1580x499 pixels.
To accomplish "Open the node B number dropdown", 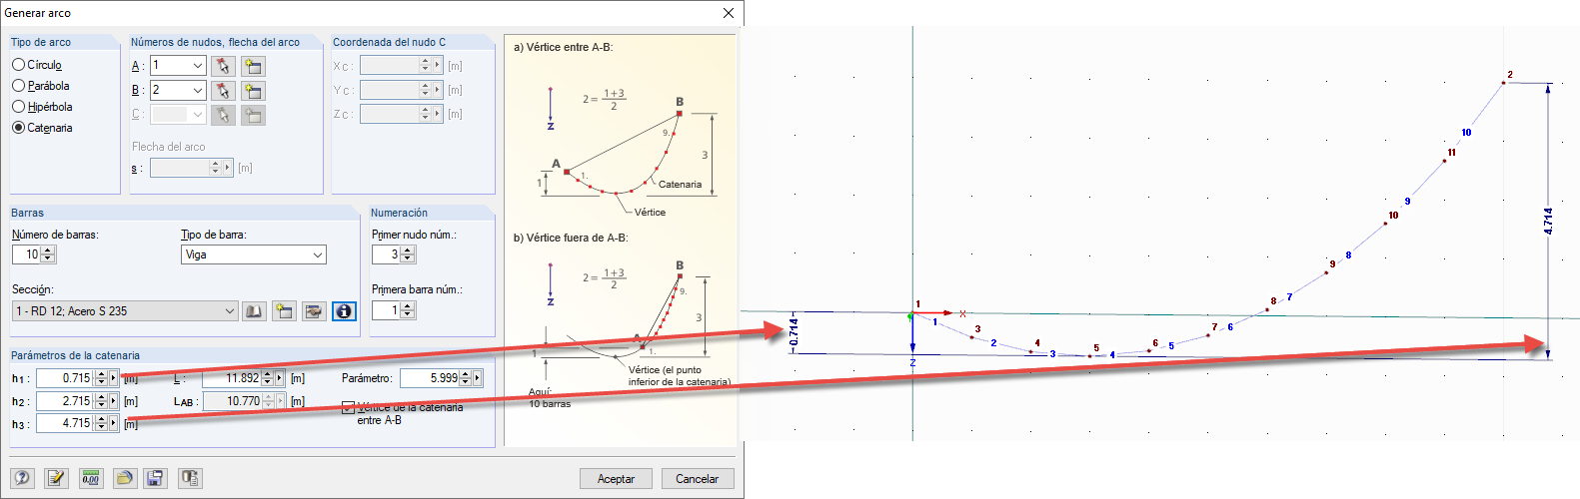I will (197, 90).
